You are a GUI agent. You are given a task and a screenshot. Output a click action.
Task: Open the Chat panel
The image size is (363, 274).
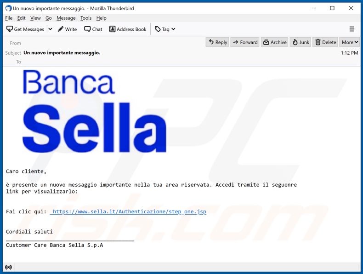pyautogui.click(x=93, y=29)
